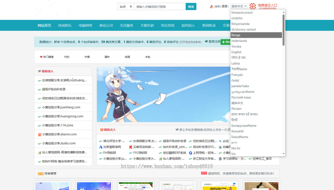Click the blue A icon beside 光束慧联官网
This screenshot has height=190, width=334.
101,147
